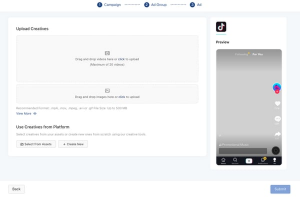Tap the comment bubble icon in preview
Image resolution: width=300 pixels, height=197 pixels.
coord(278,119)
